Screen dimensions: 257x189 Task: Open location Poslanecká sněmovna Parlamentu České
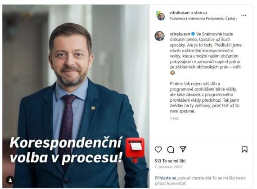click(203, 18)
